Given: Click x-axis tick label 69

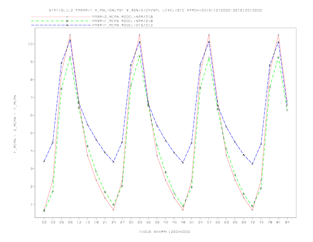Looking at the screenshot, I should [x=244, y=222].
